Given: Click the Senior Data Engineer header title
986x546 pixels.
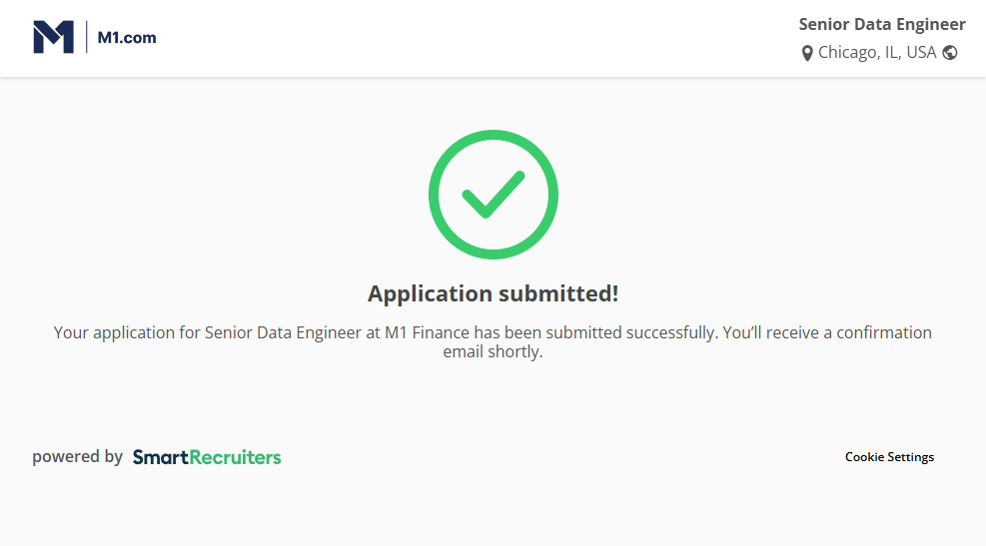Looking at the screenshot, I should click(882, 25).
